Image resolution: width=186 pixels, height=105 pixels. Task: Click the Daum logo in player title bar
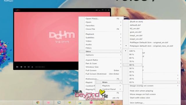click(17, 10)
